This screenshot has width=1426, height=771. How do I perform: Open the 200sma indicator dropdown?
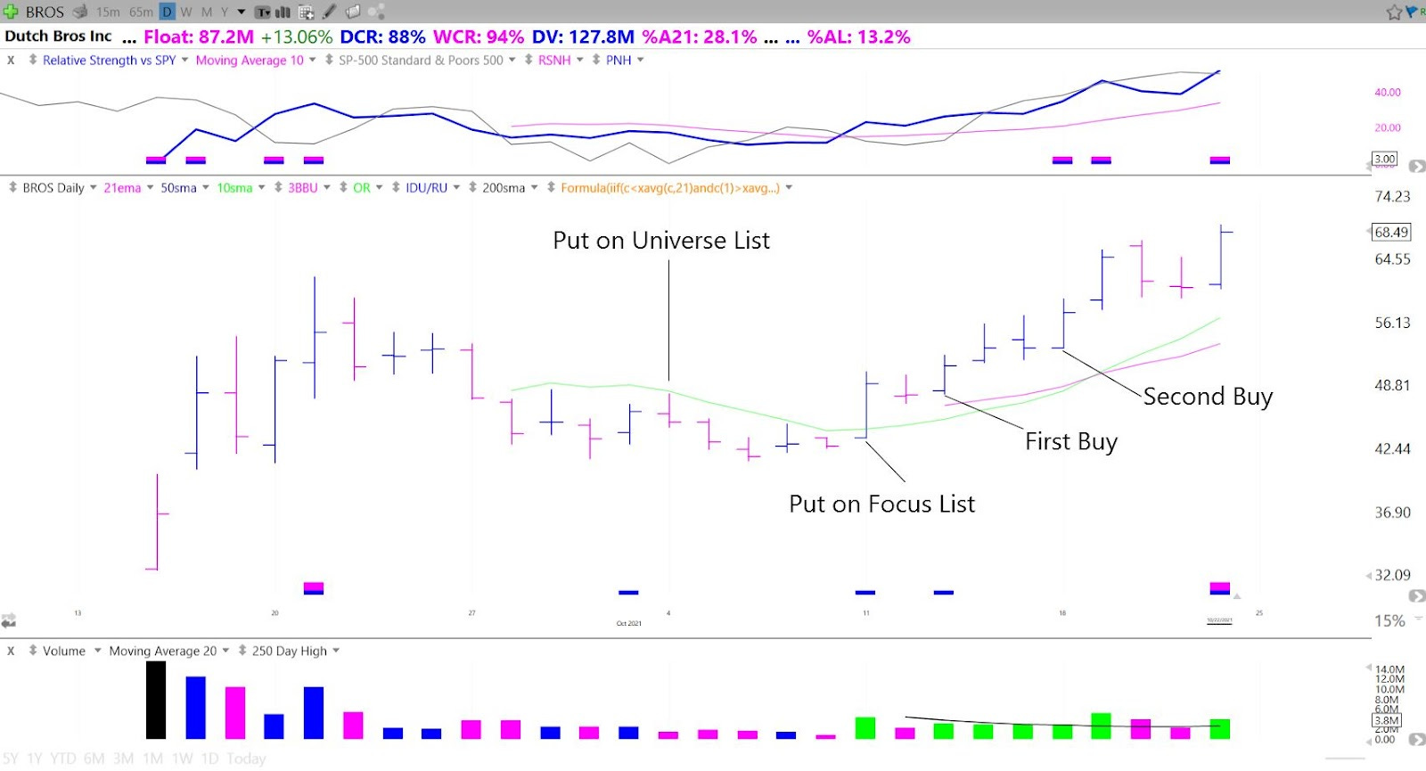click(x=534, y=187)
